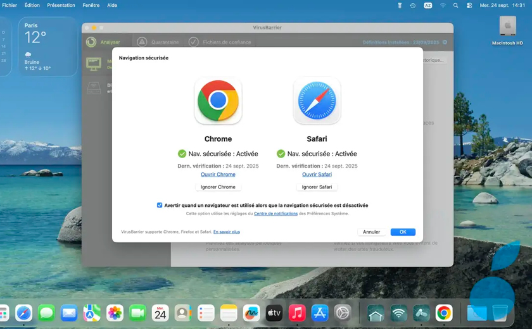Image resolution: width=532 pixels, height=329 pixels.
Task: Open the Quarantaine section icon
Action: click(142, 42)
